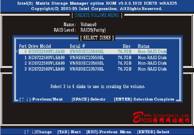
Task: Click the 76.7GB size on port 1 row
Action: point(124,58)
